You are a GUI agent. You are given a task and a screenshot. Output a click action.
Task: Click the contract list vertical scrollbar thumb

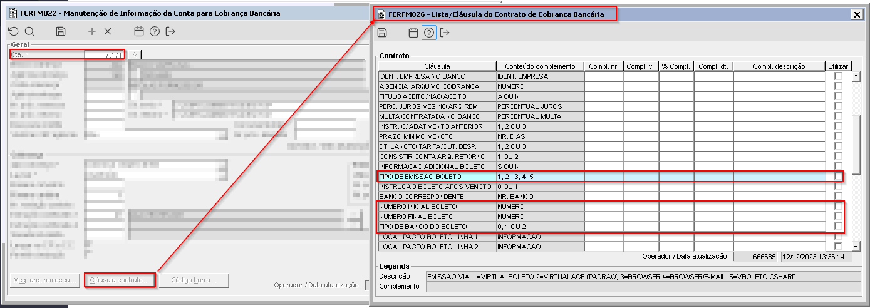click(856, 144)
